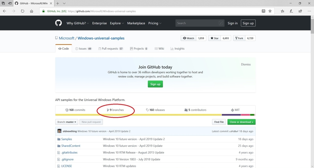This screenshot has height=168, width=314.
Task: Focus the GitHub Search field
Action: pyautogui.click(x=200, y=23)
